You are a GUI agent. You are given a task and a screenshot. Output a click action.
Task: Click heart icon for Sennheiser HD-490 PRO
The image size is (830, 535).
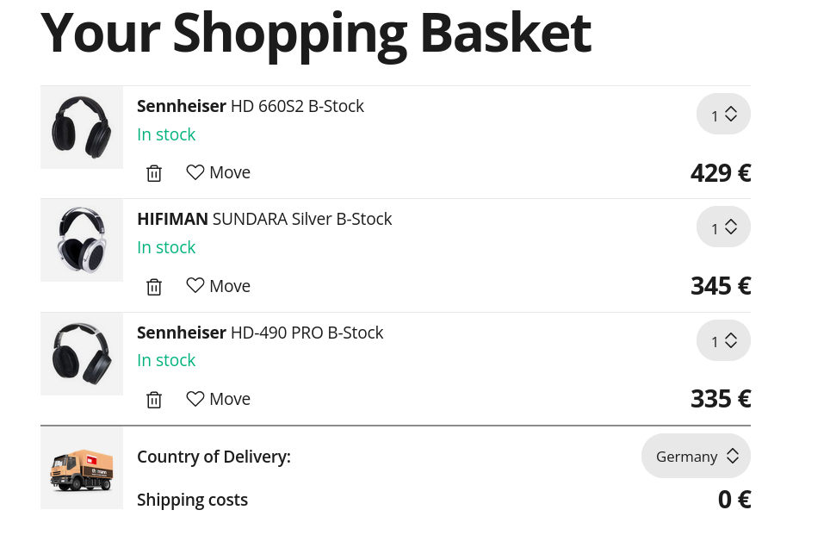(195, 399)
